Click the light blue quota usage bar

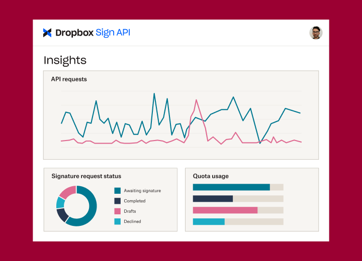[x=209, y=221]
